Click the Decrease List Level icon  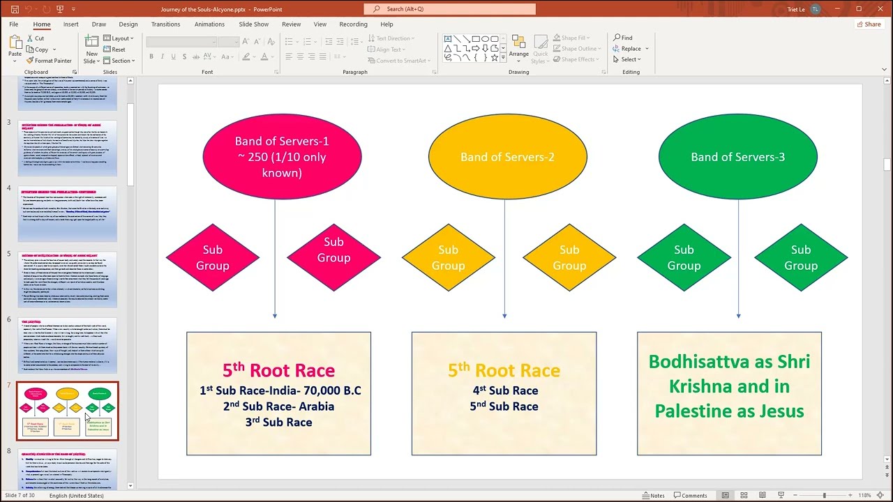327,42
